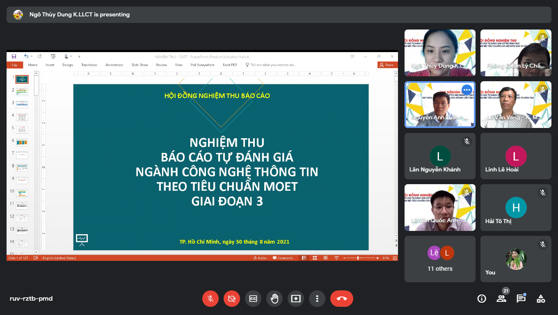558x315 pixels.
Task: Select slide 6 thumbnail in panel
Action: pyautogui.click(x=22, y=142)
